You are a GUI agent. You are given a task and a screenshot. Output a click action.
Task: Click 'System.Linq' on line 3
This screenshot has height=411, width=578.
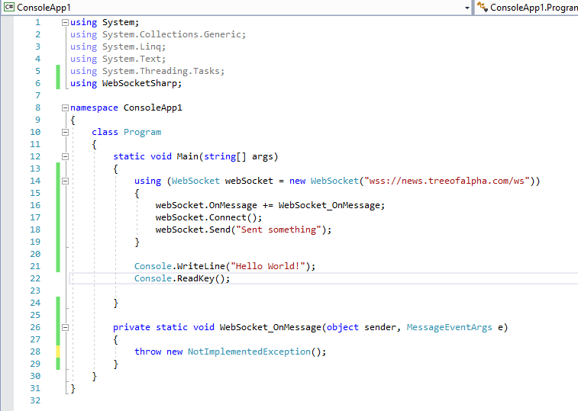pyautogui.click(x=131, y=47)
